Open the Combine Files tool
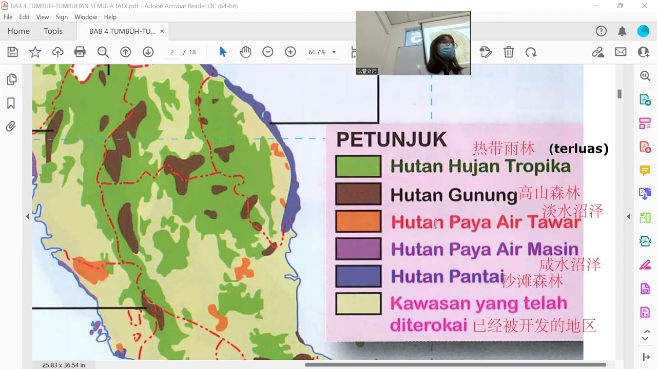Viewport: 657px width, 369px height. 645,194
